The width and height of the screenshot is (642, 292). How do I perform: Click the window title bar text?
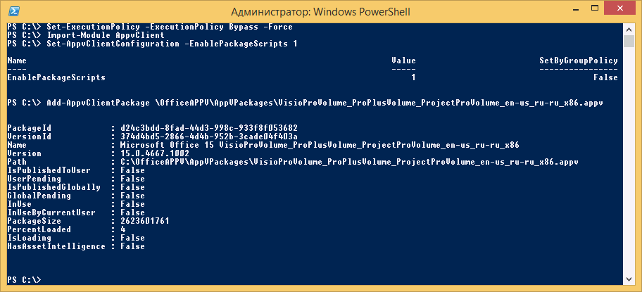[320, 11]
